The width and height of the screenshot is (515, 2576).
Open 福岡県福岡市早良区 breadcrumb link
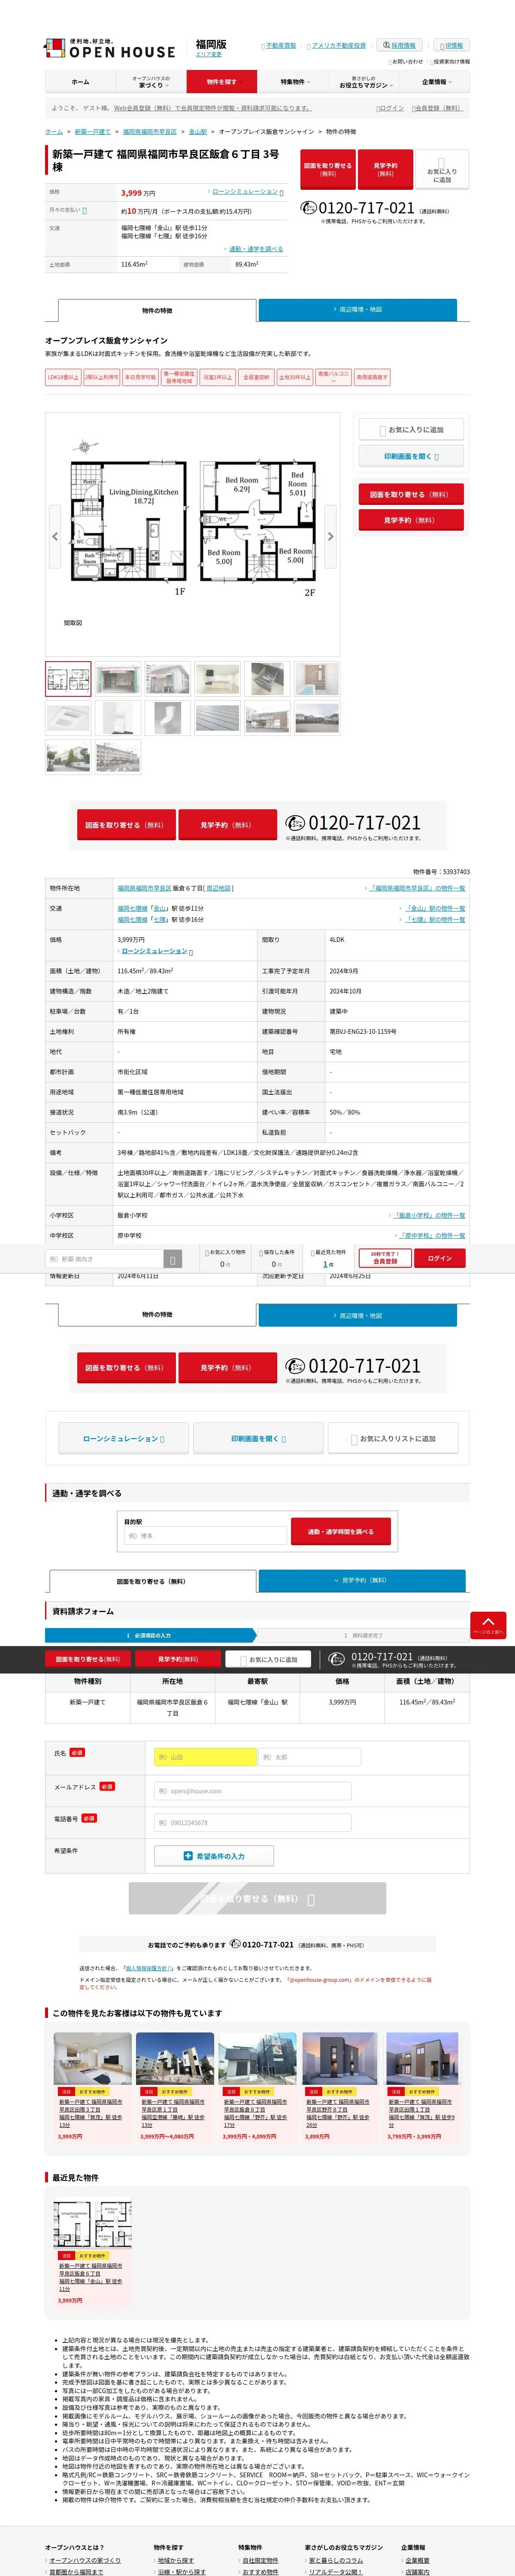click(x=150, y=132)
